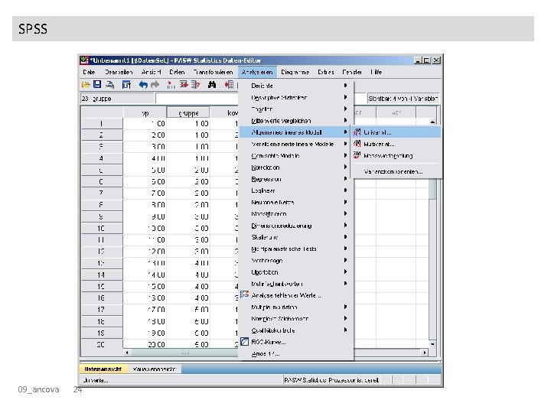Click the Save (floppy disk) toolbar icon
This screenshot has width=551, height=413.
click(97, 84)
